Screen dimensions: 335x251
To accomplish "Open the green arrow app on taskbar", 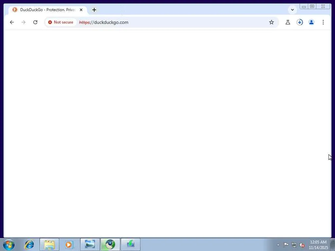I will (x=131, y=244).
